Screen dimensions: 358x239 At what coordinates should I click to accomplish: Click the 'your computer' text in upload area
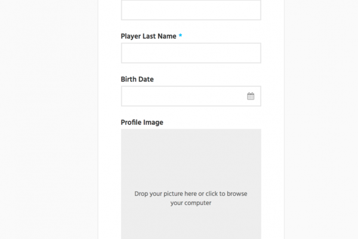pyautogui.click(x=191, y=203)
